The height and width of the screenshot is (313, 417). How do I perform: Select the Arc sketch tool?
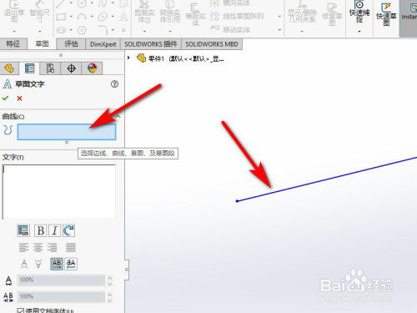coord(82,17)
